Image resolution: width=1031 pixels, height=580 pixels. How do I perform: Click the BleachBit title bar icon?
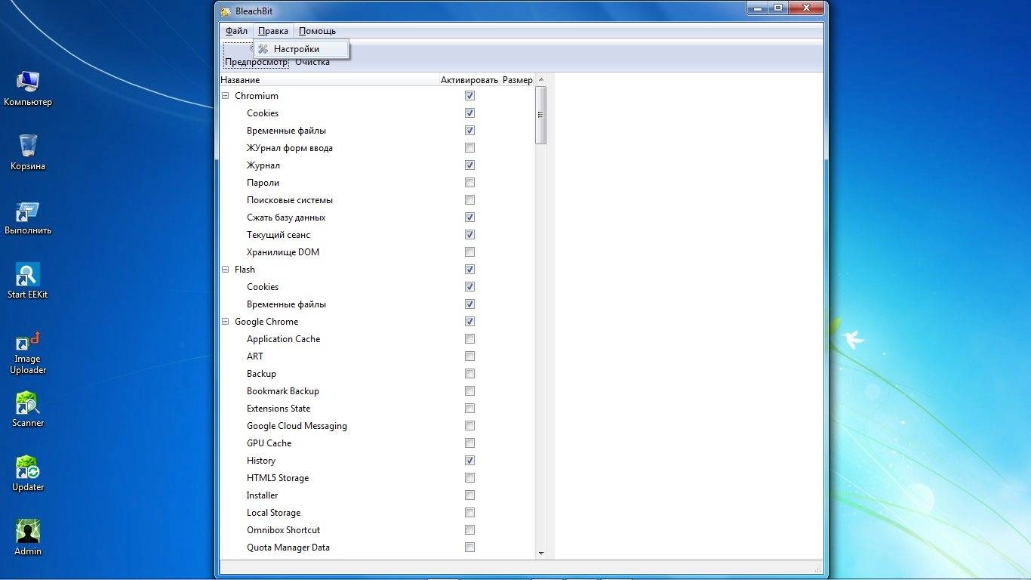coord(225,11)
